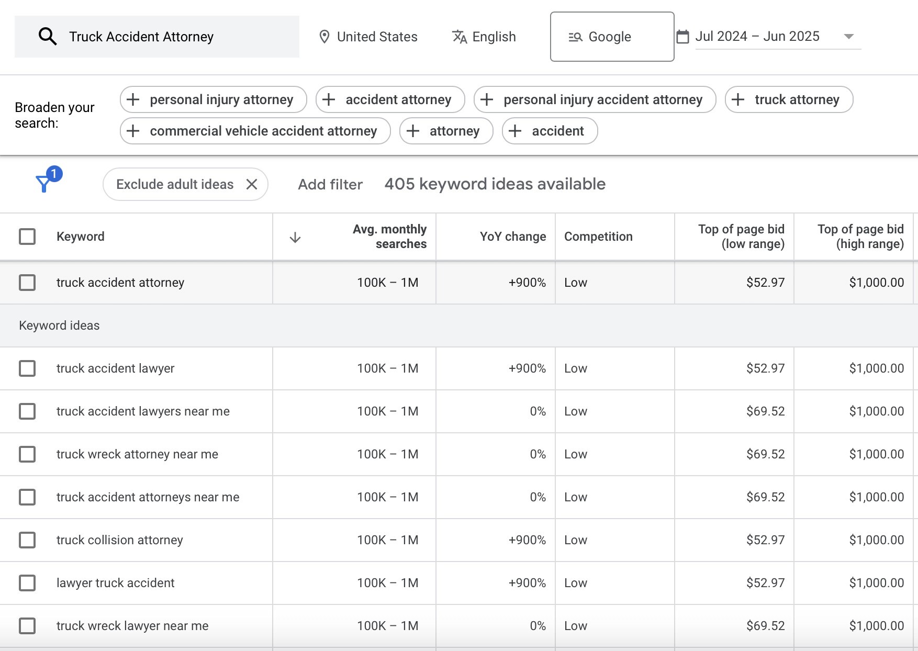The width and height of the screenshot is (918, 651).
Task: Click the Add filter link
Action: (x=330, y=184)
